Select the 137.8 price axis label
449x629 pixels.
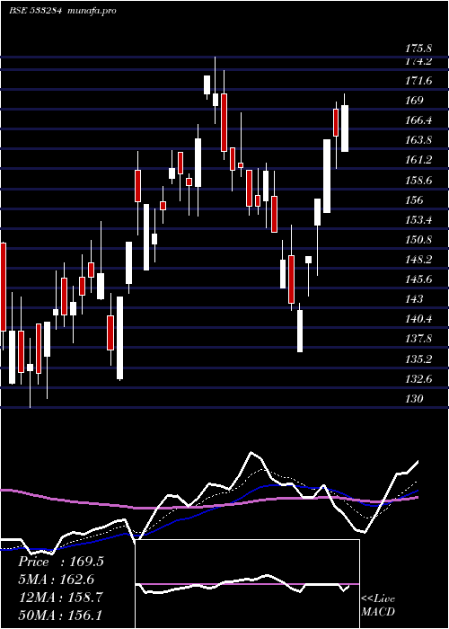click(x=418, y=340)
